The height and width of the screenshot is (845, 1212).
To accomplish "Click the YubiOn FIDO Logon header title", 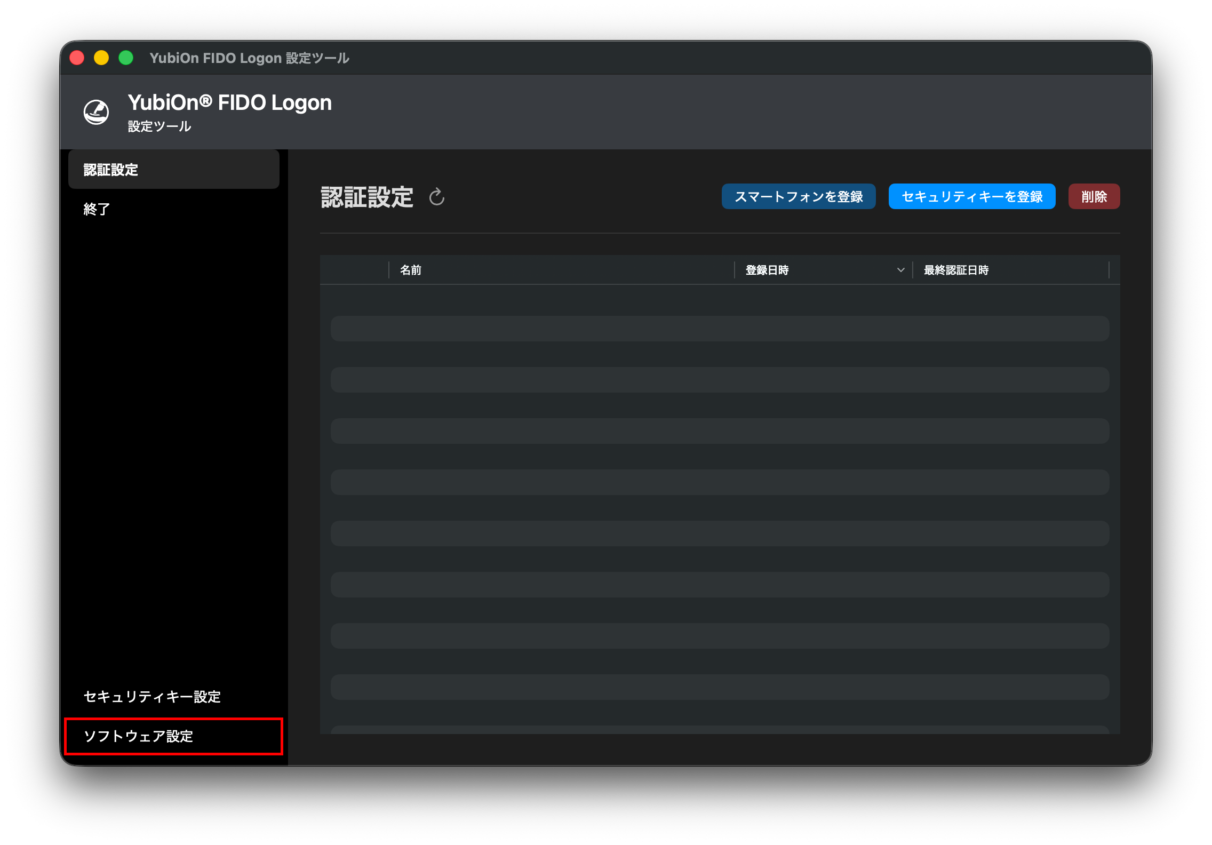I will click(x=229, y=102).
